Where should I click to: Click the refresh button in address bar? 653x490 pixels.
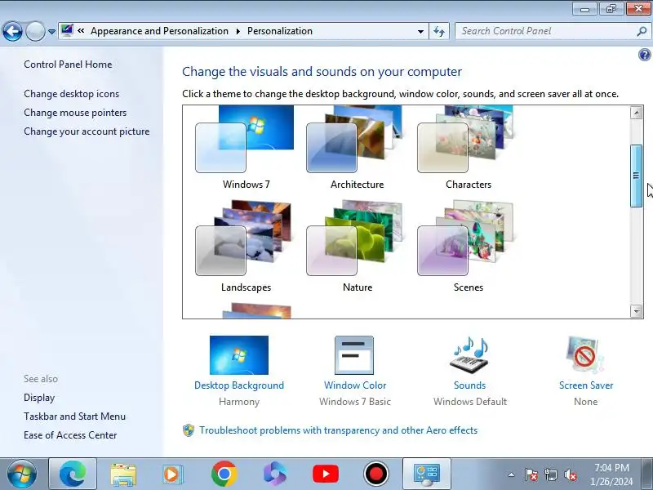(x=439, y=31)
